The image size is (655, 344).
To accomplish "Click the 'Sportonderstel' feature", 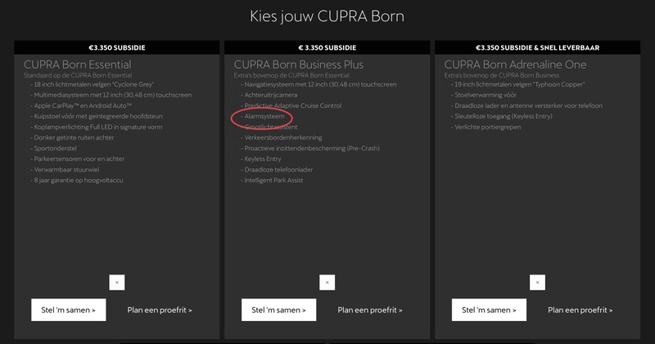I will pos(55,149).
